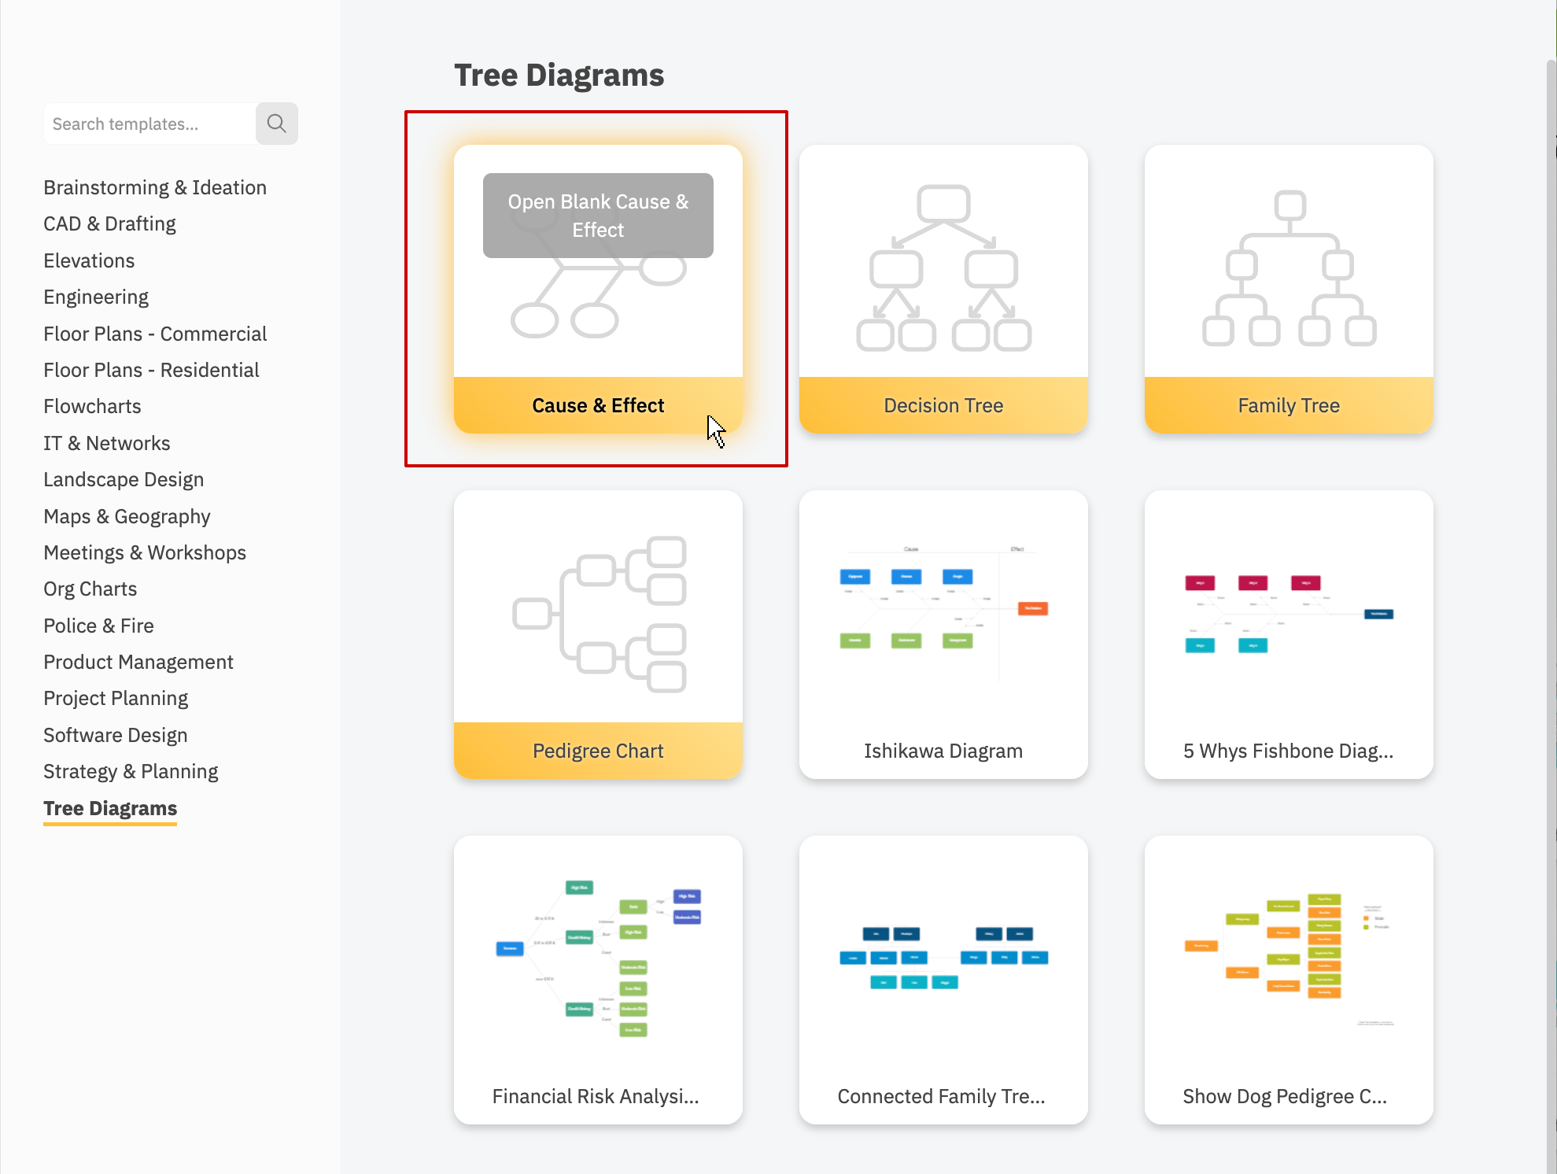Click the search templates input field
The width and height of the screenshot is (1557, 1174).
[146, 122]
